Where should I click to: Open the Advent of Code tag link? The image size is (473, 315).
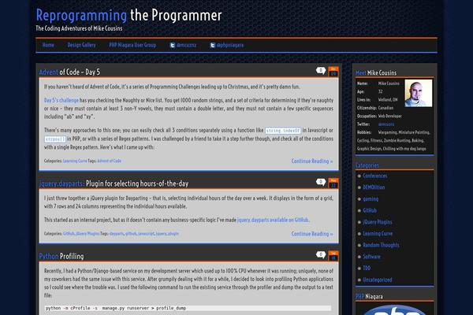110,161
